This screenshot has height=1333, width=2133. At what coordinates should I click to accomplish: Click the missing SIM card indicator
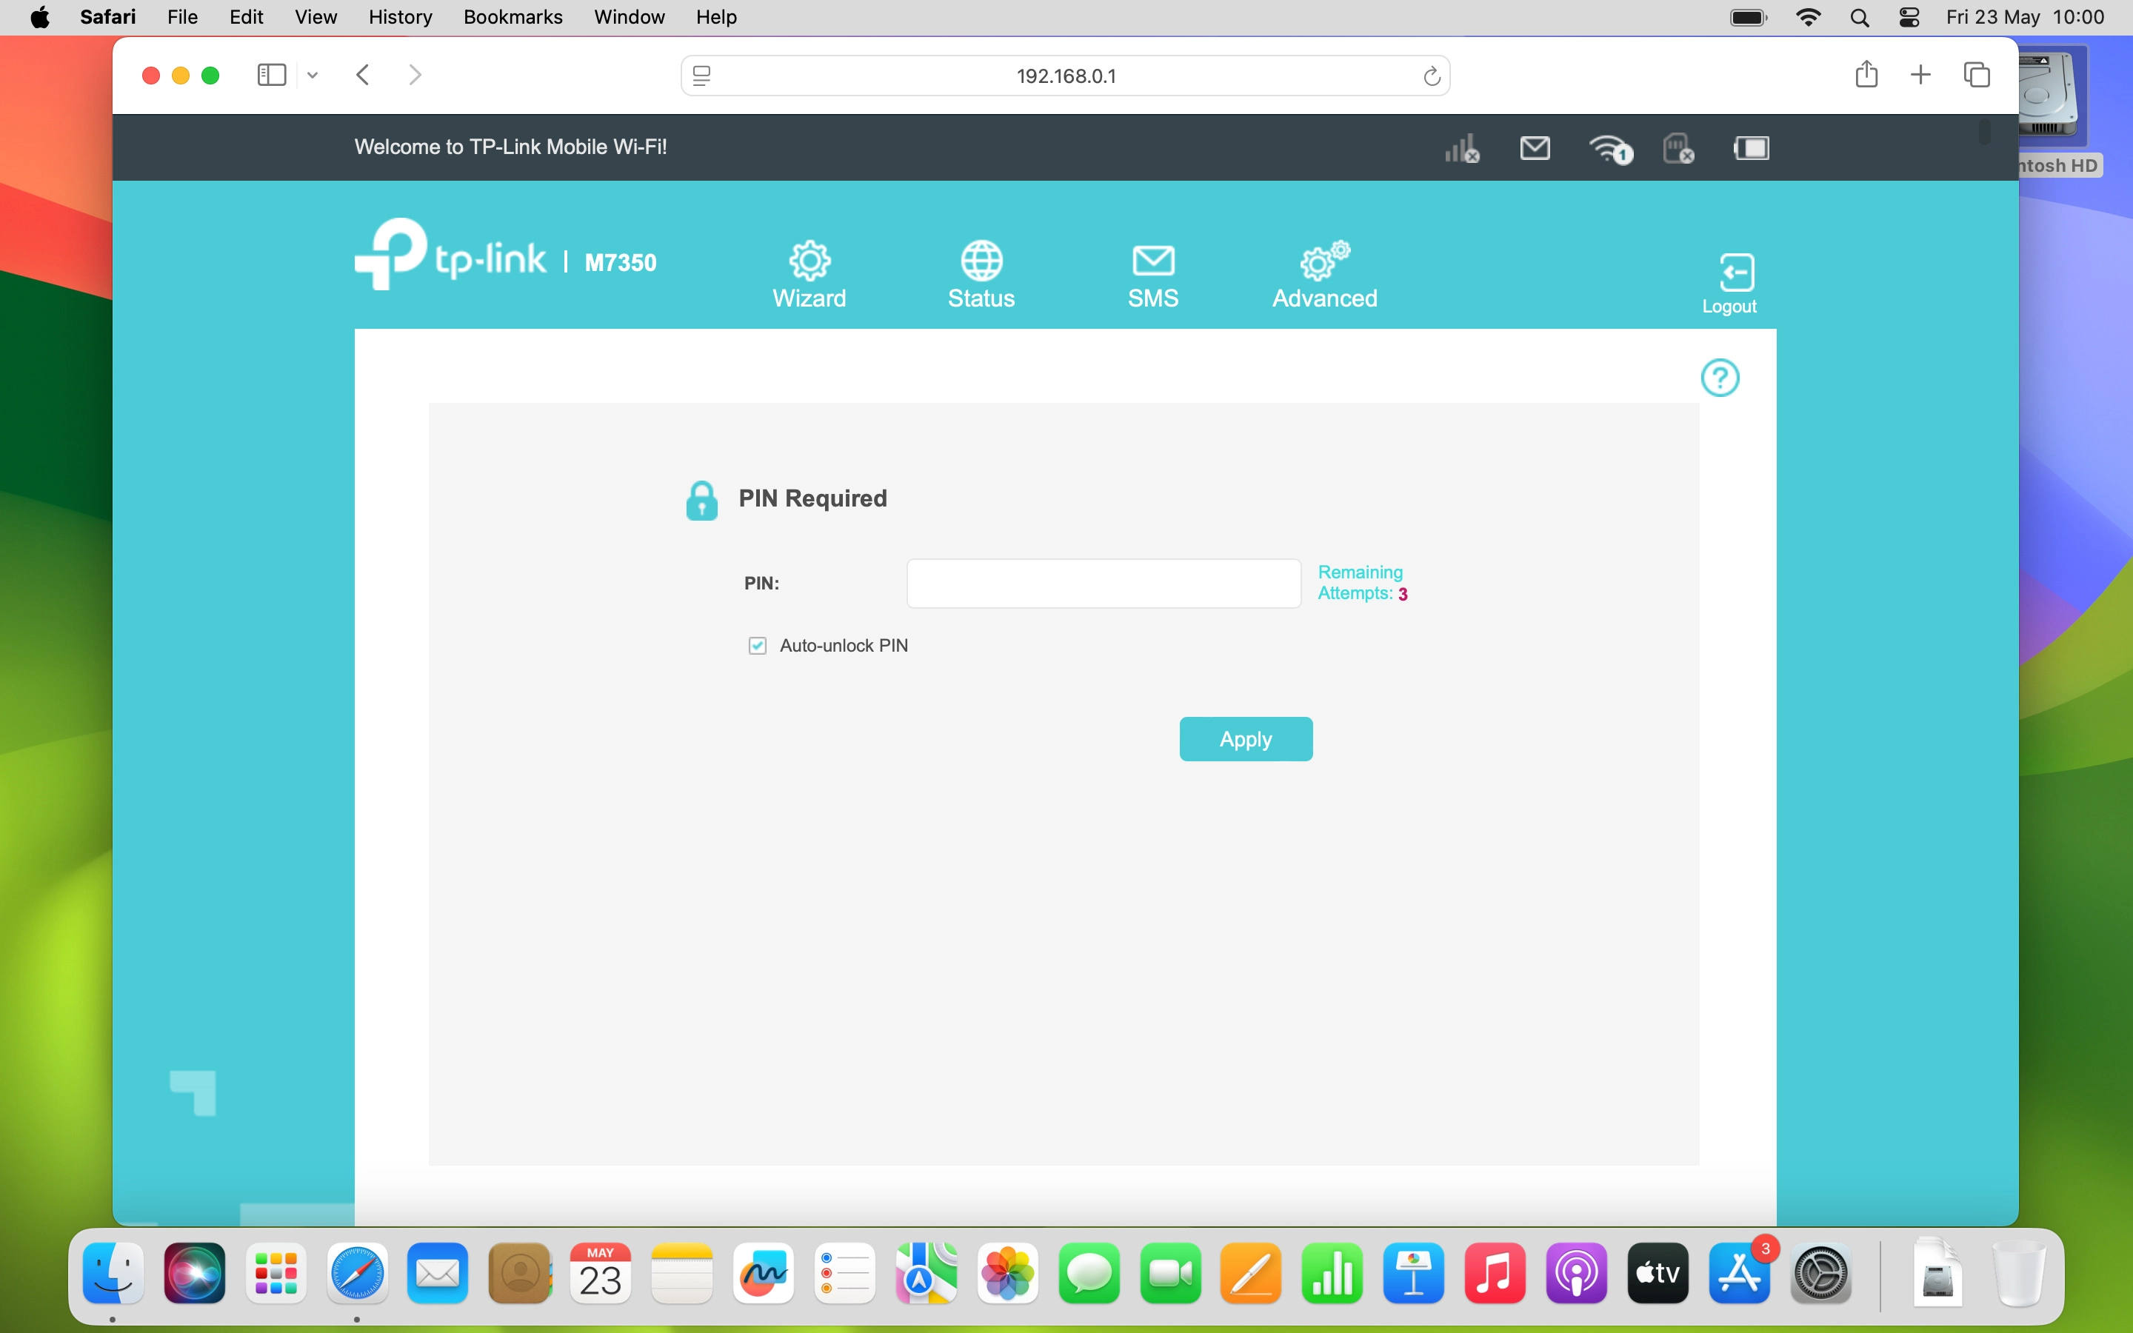click(1677, 147)
